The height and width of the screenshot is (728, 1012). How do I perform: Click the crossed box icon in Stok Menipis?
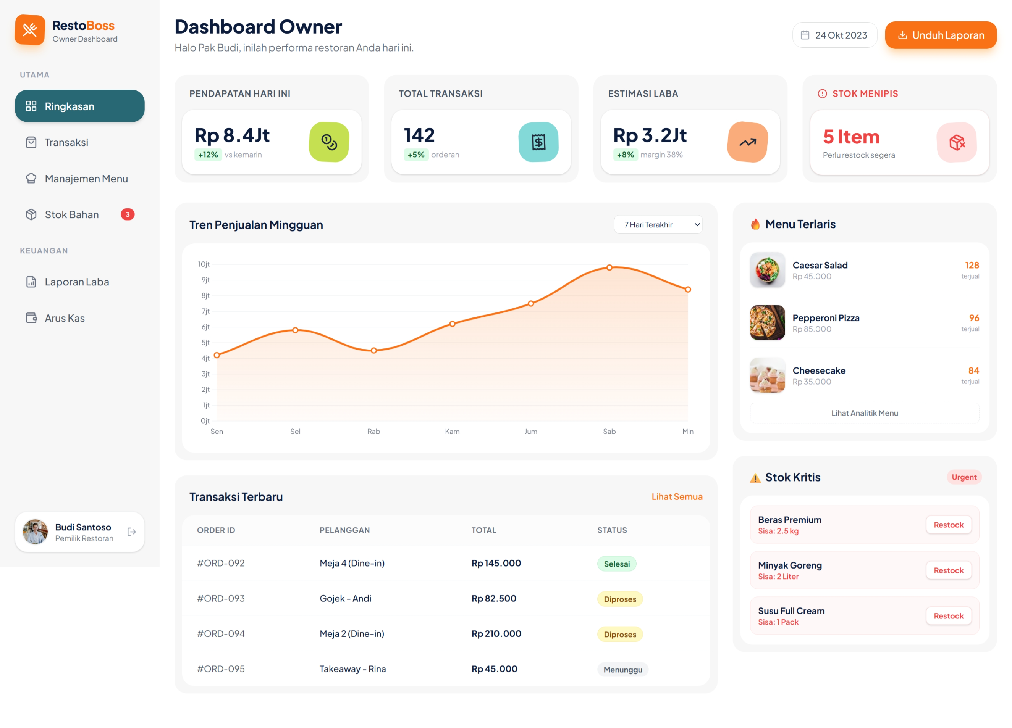click(x=957, y=143)
